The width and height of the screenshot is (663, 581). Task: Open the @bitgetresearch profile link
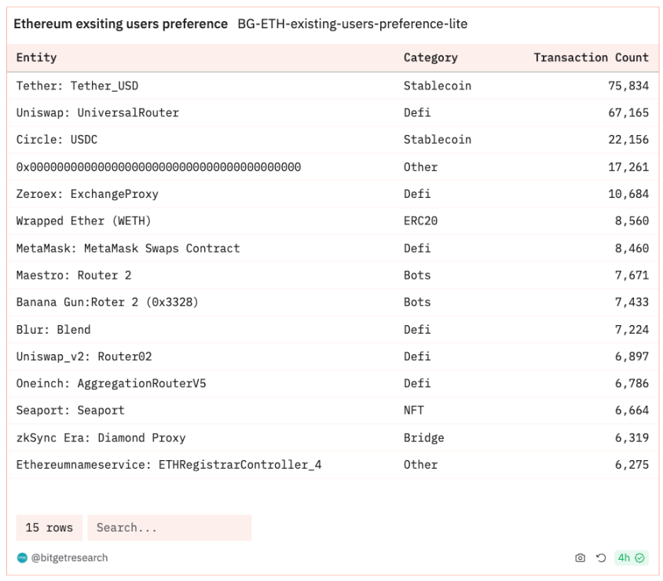click(x=69, y=557)
